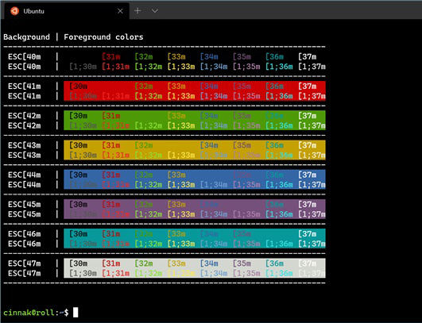Click [30m on the blue background
This screenshot has width=422, height=323.
pos(79,175)
